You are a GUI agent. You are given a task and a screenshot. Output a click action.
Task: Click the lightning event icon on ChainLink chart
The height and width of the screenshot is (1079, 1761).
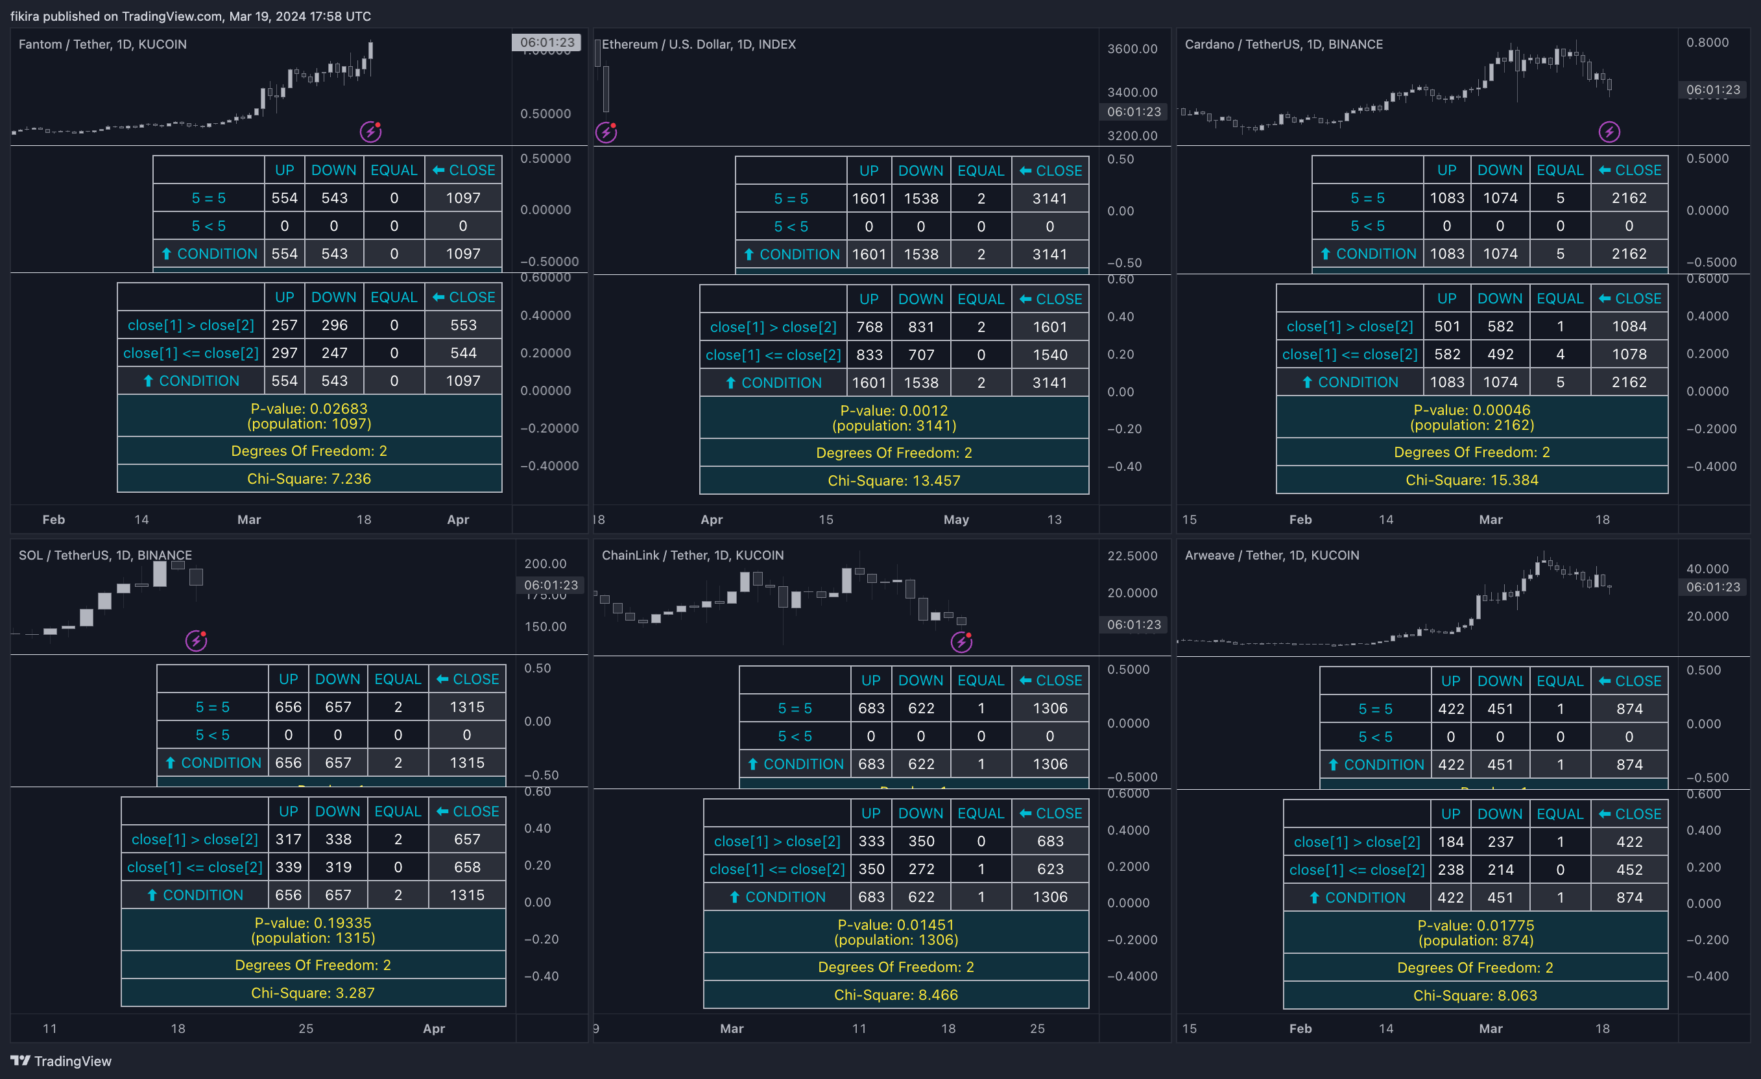(961, 642)
